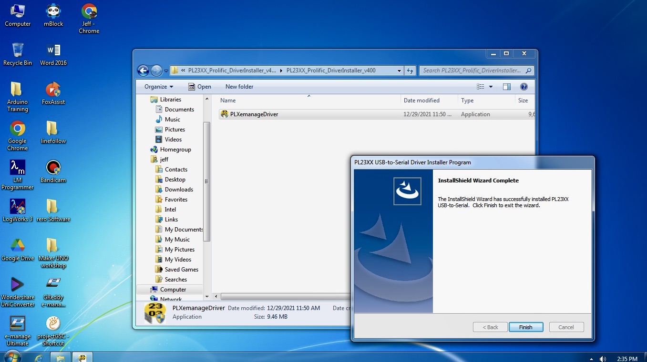Open Jeff - Chrome desktop shortcut
This screenshot has height=362, width=647.
click(x=89, y=19)
